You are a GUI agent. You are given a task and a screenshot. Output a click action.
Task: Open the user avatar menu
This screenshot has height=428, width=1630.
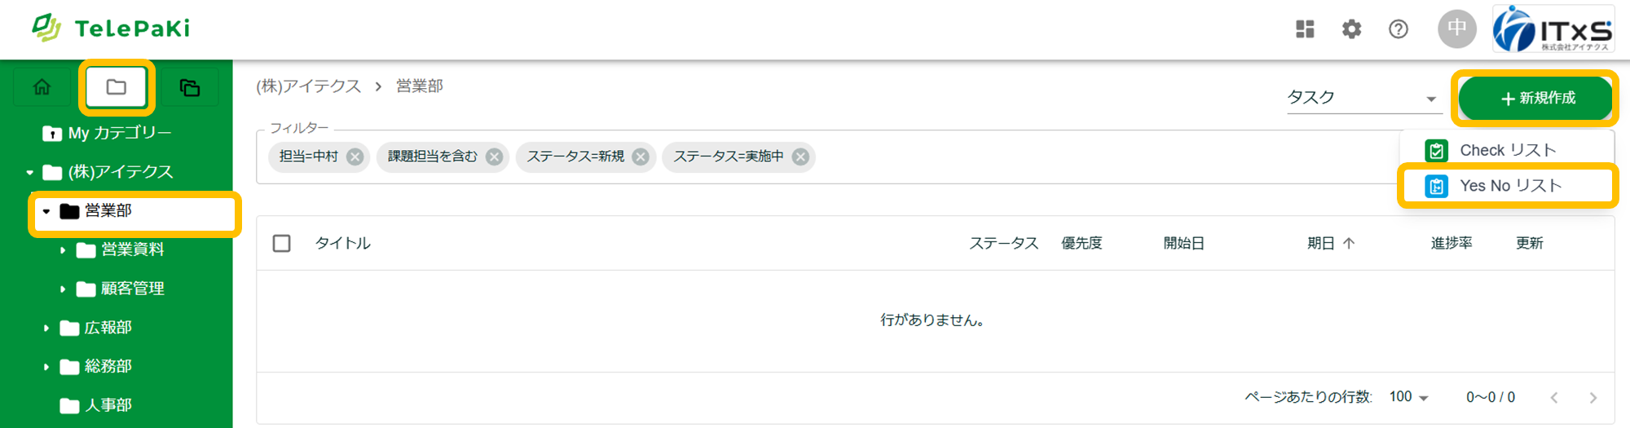(1456, 29)
